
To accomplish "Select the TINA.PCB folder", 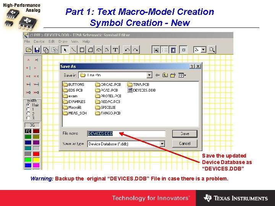I will (138, 84).
